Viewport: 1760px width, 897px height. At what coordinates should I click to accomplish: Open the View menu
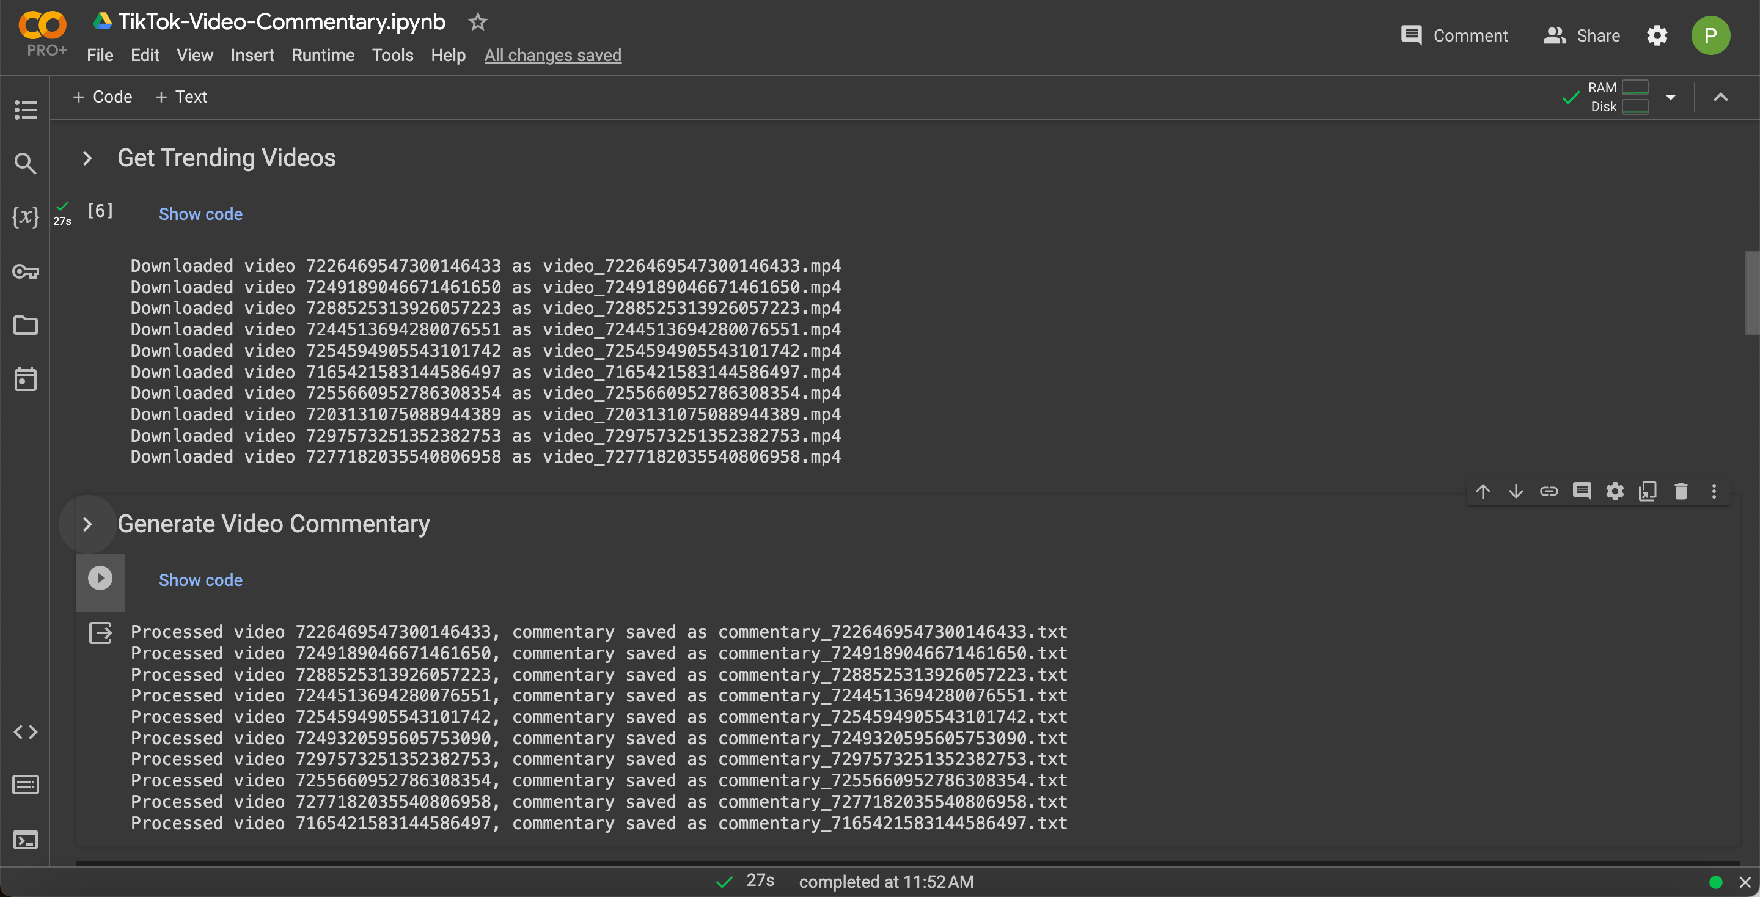coord(195,56)
